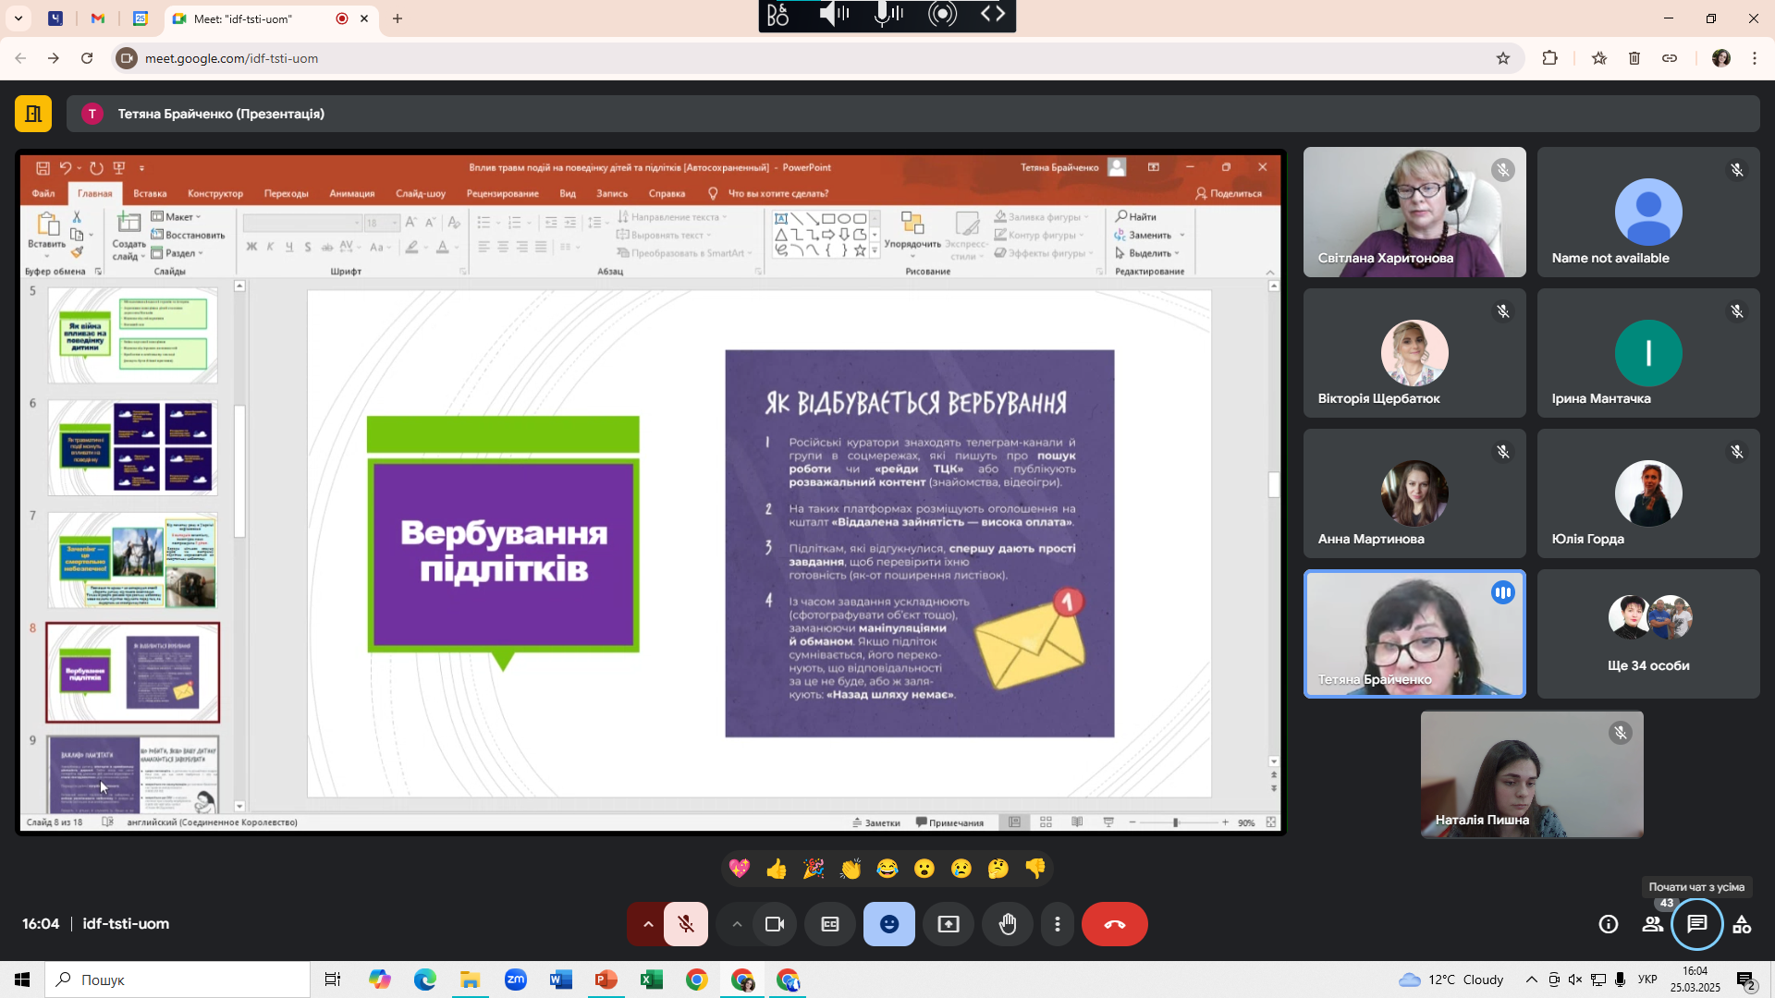Show the participants list

1653,924
